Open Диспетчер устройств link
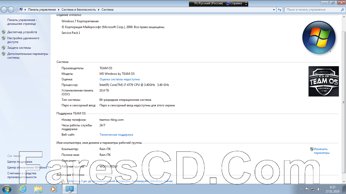Image resolution: width=346 pixels, height=194 pixels. [x=22, y=32]
